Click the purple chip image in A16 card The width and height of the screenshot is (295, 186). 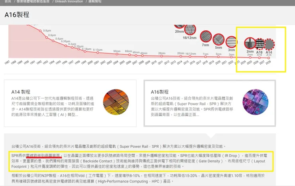click(256, 102)
